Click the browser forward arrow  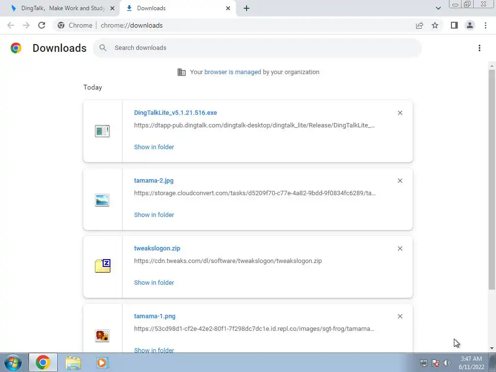click(26, 25)
